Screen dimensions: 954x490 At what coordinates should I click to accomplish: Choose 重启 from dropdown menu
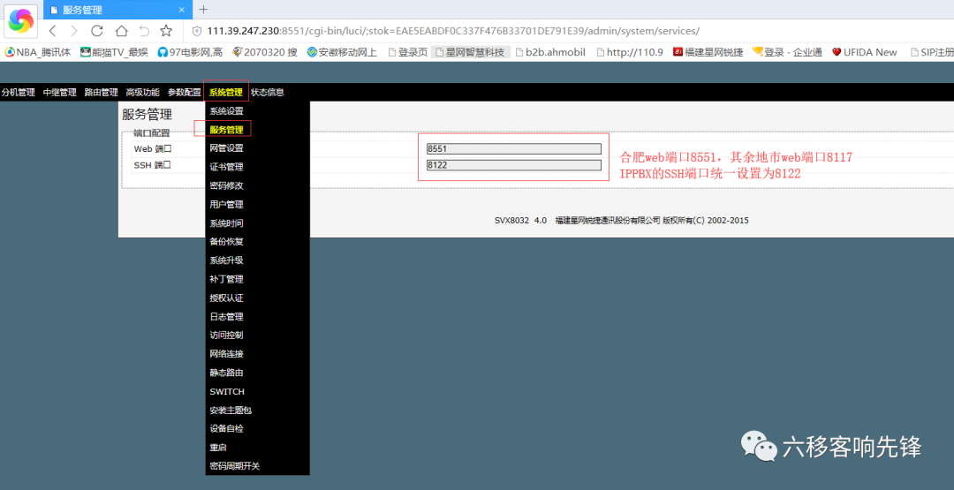tap(218, 448)
